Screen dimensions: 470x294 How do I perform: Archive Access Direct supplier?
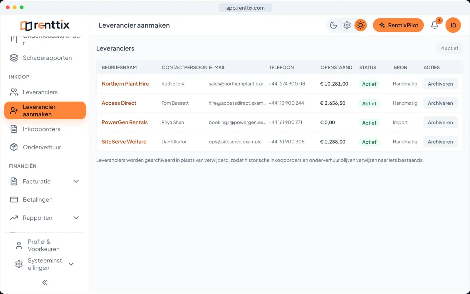pyautogui.click(x=440, y=103)
